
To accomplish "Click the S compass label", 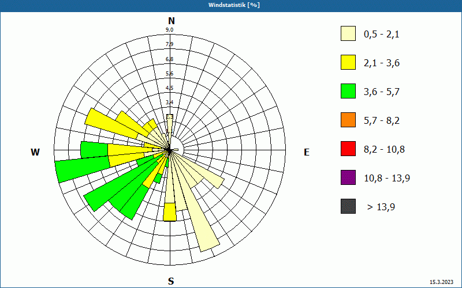I will (171, 282).
